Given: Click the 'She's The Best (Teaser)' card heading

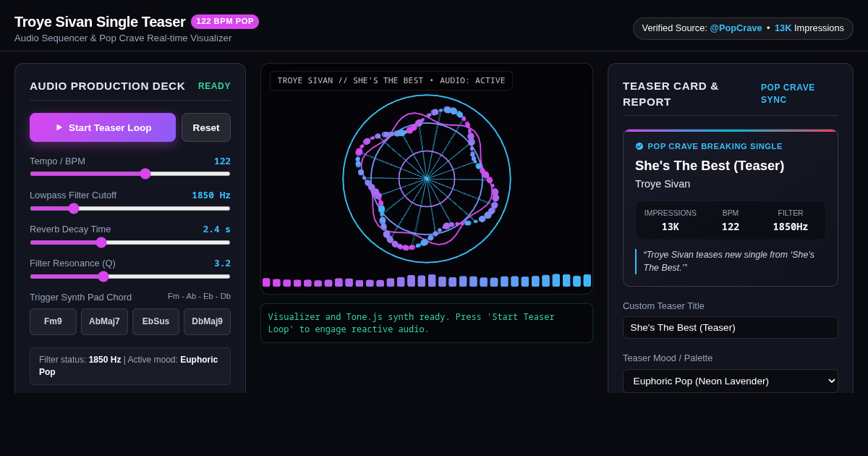Looking at the screenshot, I should [710, 166].
